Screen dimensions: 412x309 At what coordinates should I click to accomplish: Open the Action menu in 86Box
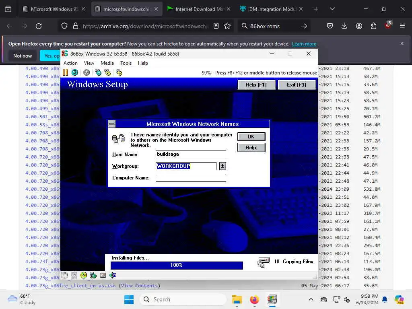pyautogui.click(x=70, y=63)
